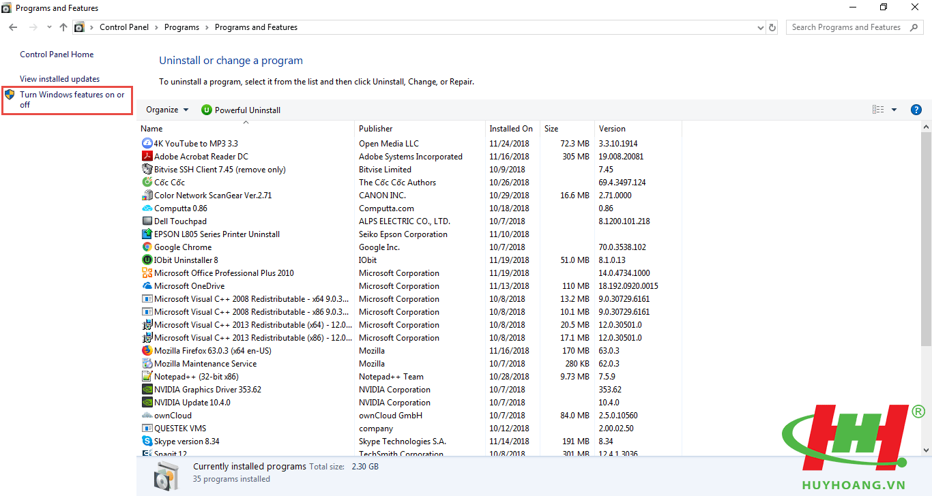Click publisher TechSmith Corporation
932x496 pixels.
[401, 453]
